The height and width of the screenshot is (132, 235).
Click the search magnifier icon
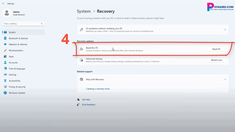click(42, 23)
